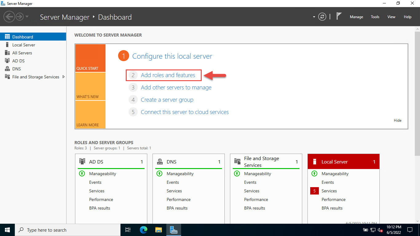The height and width of the screenshot is (236, 420).
Task: Click Events in the AD DS tile
Action: point(95,182)
